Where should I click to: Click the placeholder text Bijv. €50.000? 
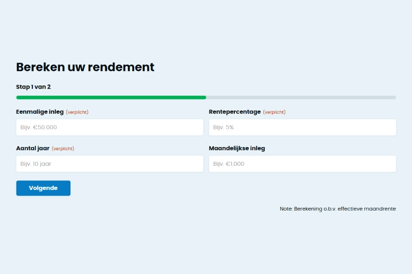coord(38,127)
